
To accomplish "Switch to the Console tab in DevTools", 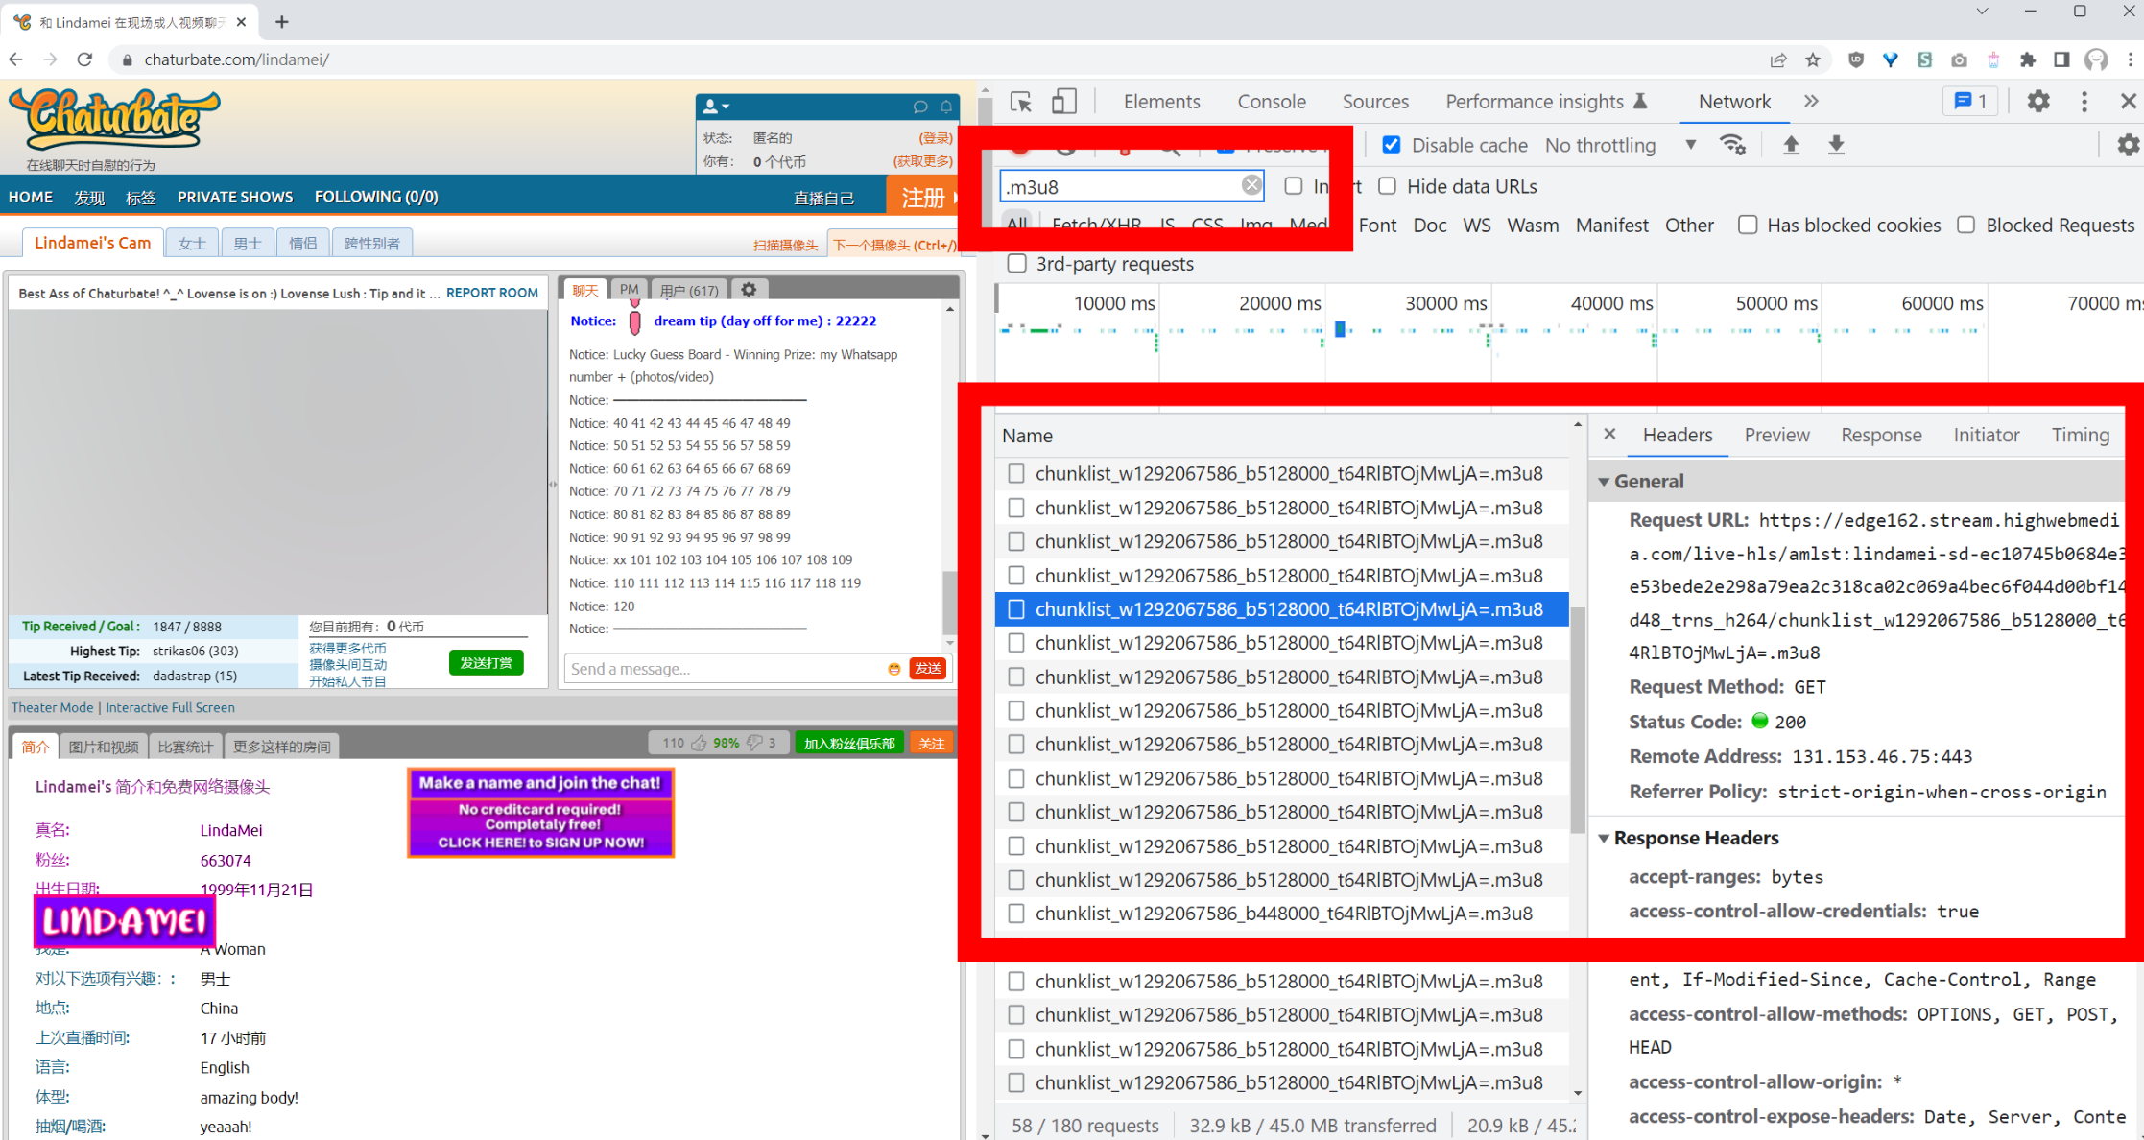I will tap(1272, 101).
